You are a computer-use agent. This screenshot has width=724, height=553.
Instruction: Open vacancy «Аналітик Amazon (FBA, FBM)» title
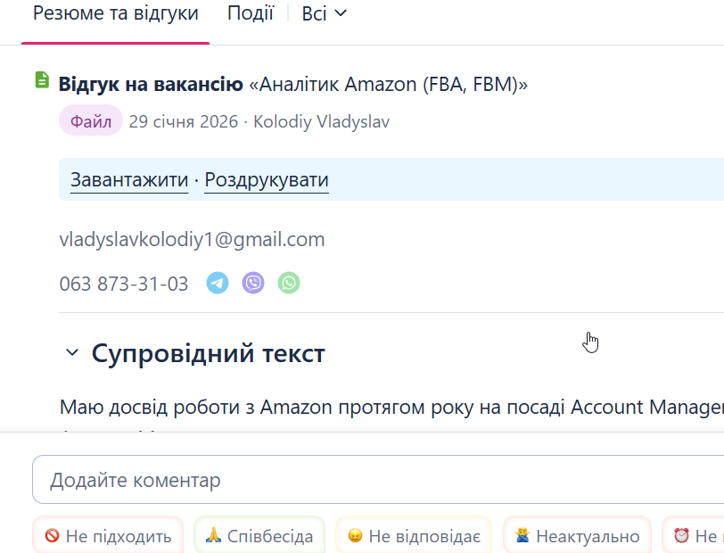(389, 85)
